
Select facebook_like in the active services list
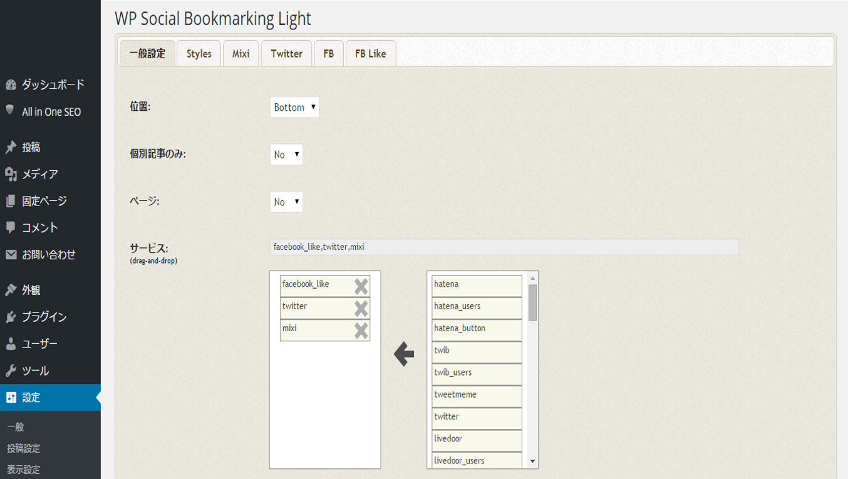[325, 286]
